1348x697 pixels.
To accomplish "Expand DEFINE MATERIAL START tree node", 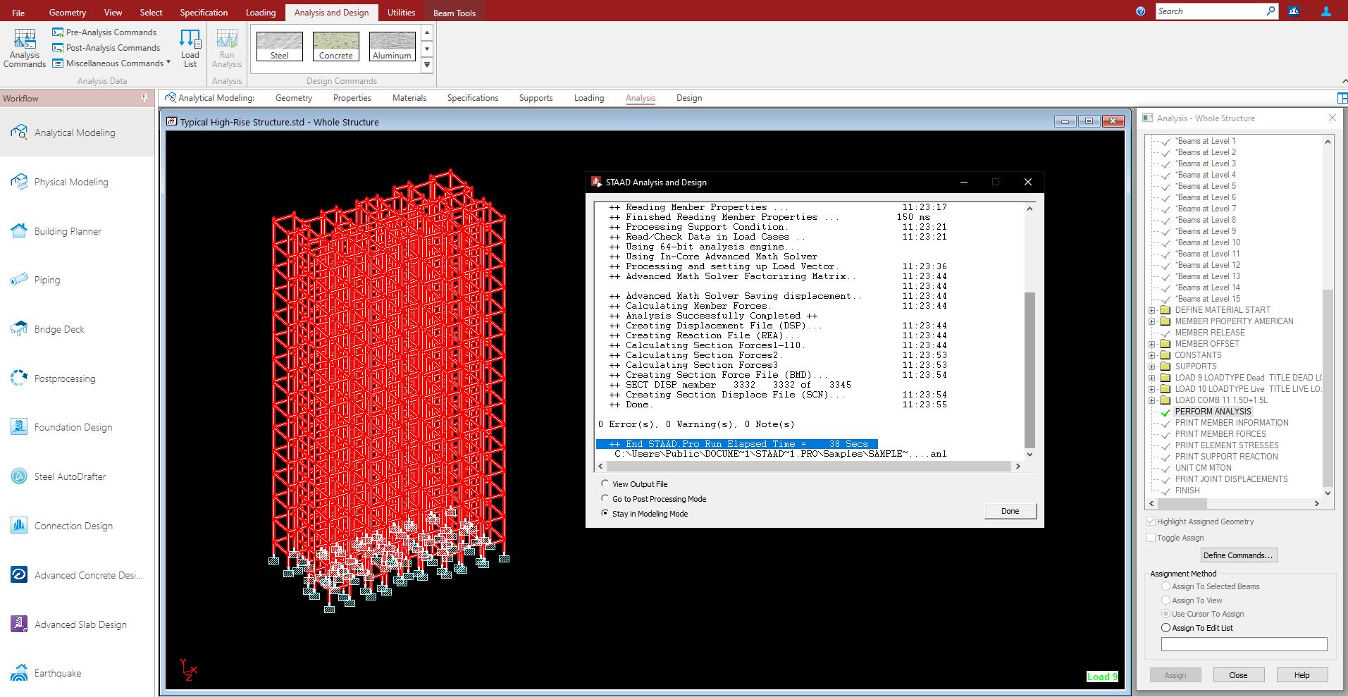I will pyautogui.click(x=1152, y=310).
